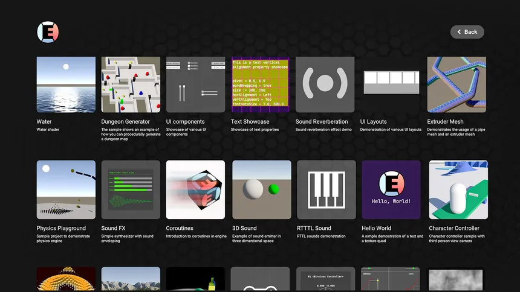The image size is (520, 292).
Task: Select the UI Layouts sample icon
Action: tap(391, 84)
